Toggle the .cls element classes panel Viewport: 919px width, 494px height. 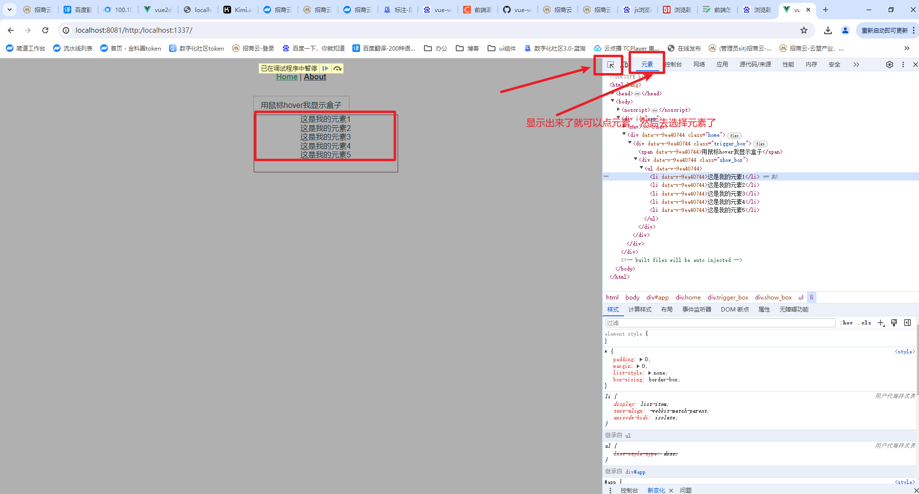(x=865, y=323)
